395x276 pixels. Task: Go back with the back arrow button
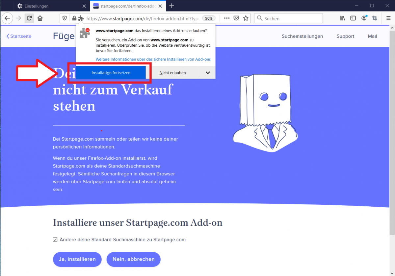tap(7, 18)
